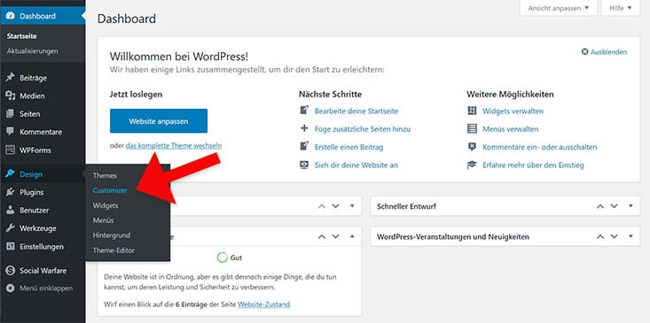The width and height of the screenshot is (650, 323).
Task: Click the Ausblenden link
Action: tap(608, 52)
